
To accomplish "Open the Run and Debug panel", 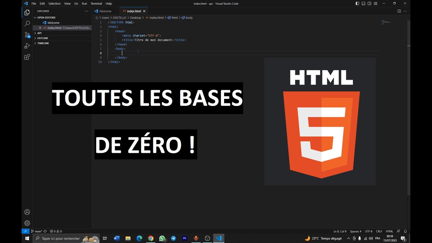I will pyautogui.click(x=27, y=46).
